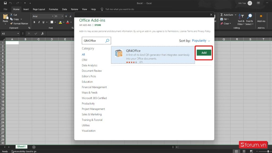Click the Add-ins ribbon icon
Screen dimensions: 272x153
click(x=261, y=16)
